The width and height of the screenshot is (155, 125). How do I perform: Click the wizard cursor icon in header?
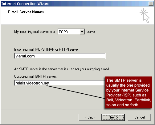145,16
